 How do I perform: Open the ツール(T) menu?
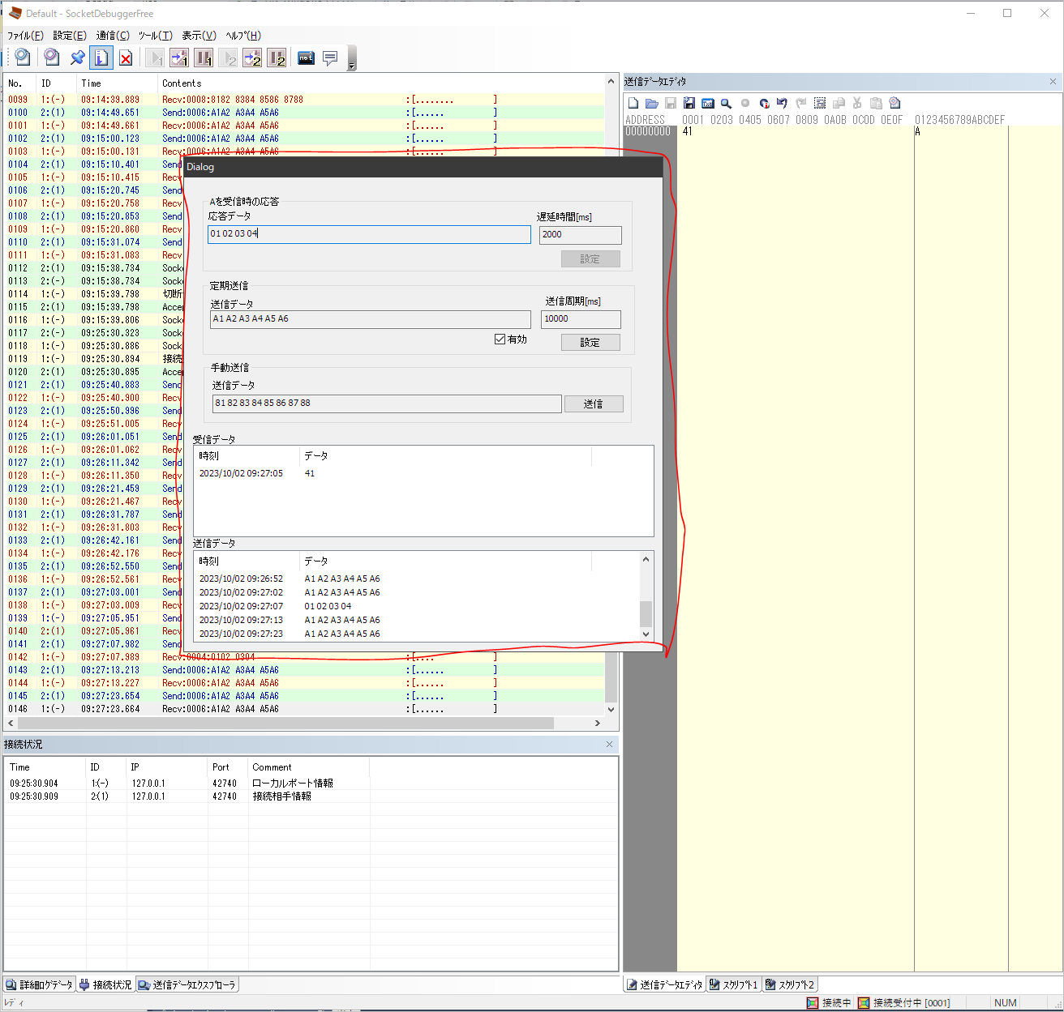[x=155, y=36]
